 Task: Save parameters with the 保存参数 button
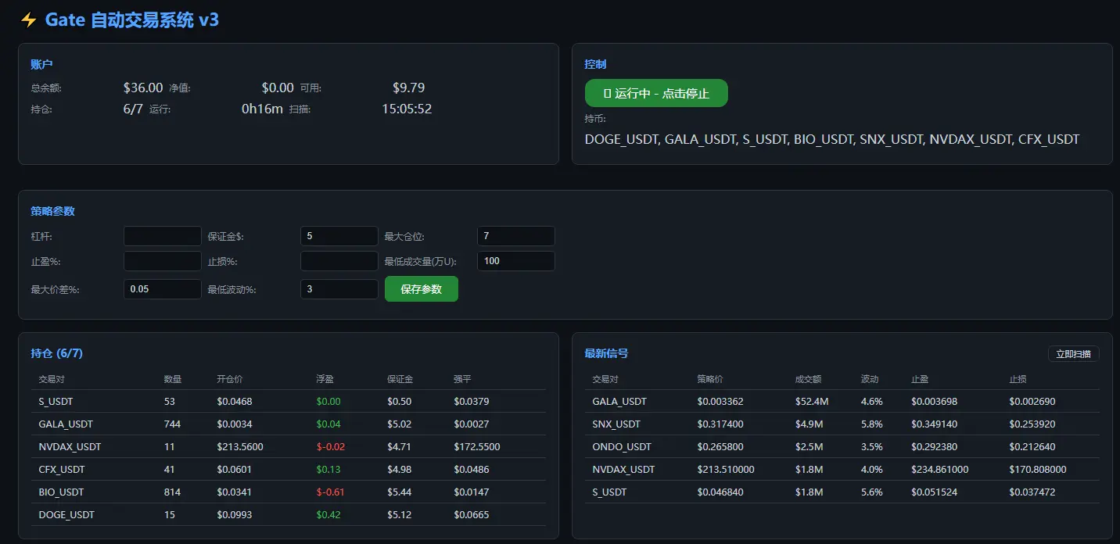(x=422, y=289)
